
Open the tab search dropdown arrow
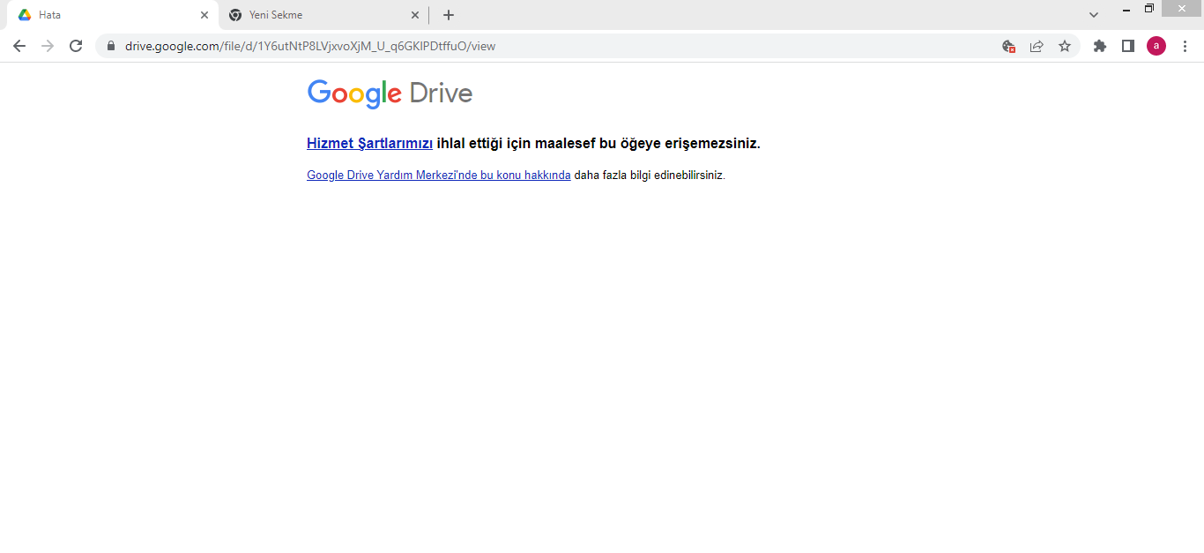coord(1094,15)
